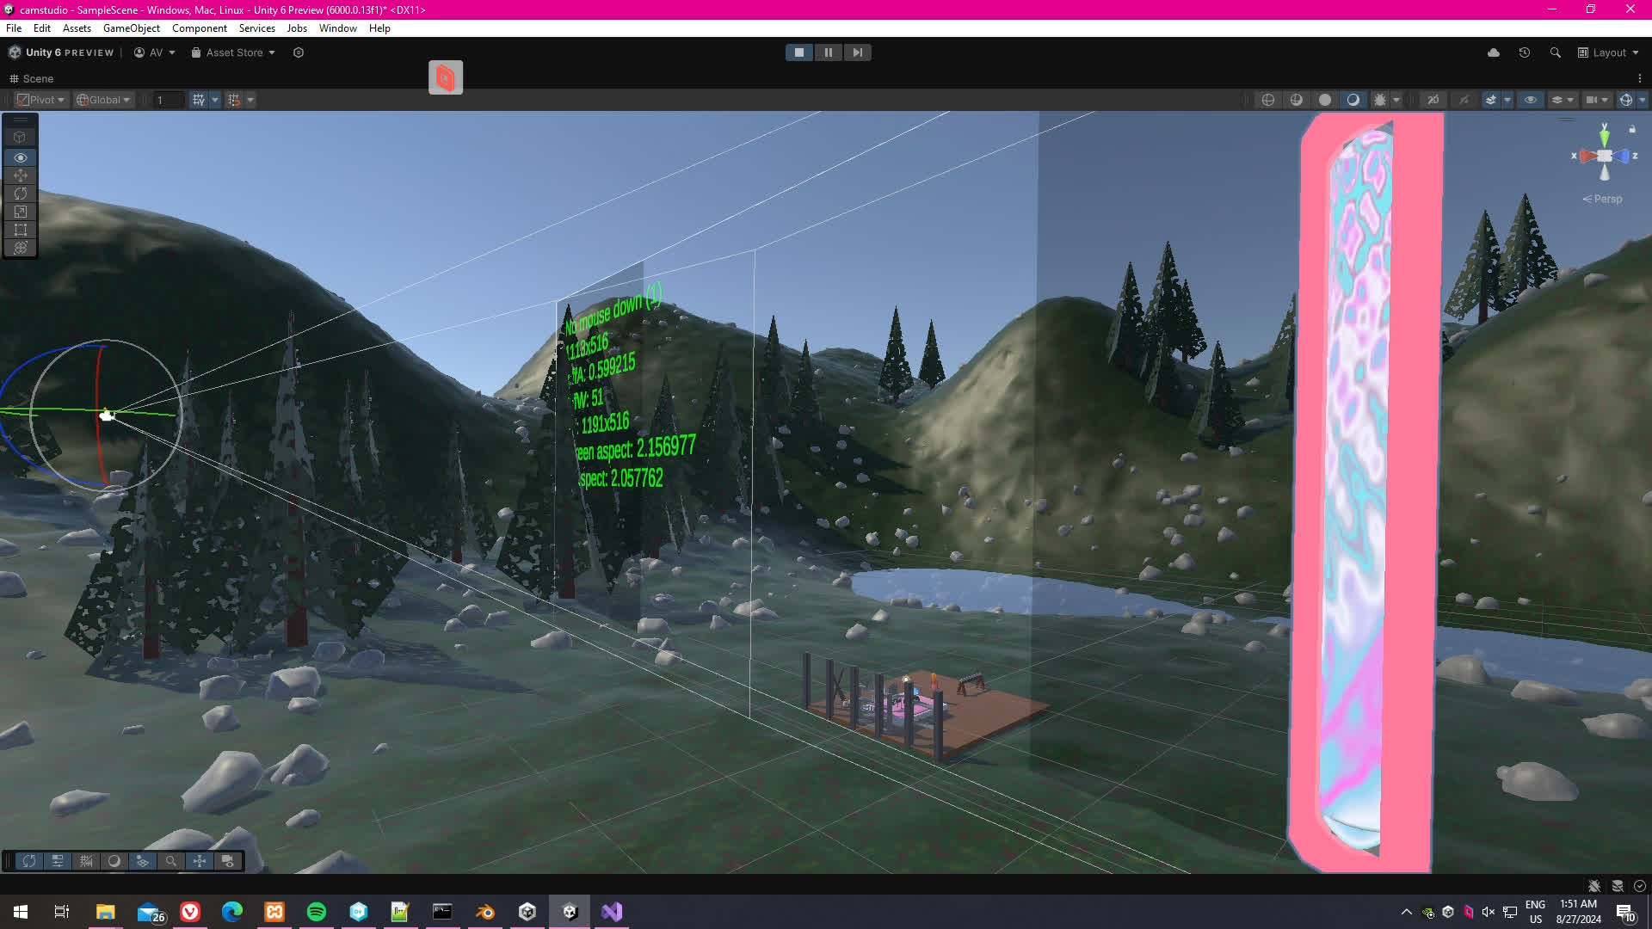Screen dimensions: 1652x929
Task: Select the combined Transform tool
Action: point(21,248)
